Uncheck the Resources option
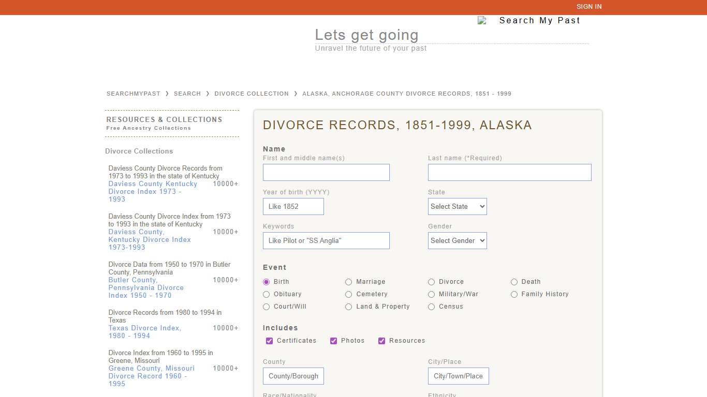This screenshot has width=707, height=397. coord(381,341)
